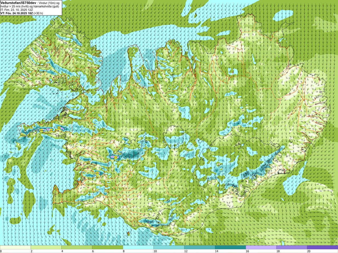The width and height of the screenshot is (338, 253).
Task: Click the legend scale number 16
Action: click(x=247, y=251)
